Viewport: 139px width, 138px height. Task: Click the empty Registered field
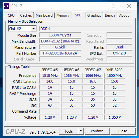coord(119,41)
